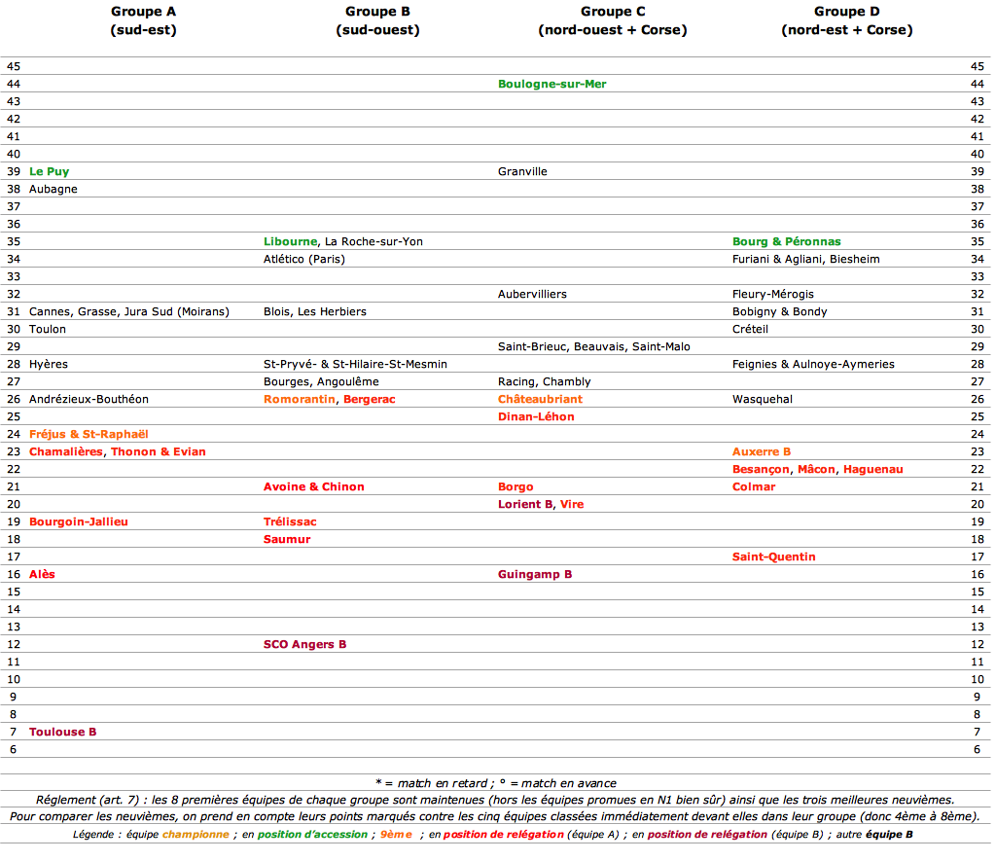Select Jura Sud (Moirans) entry
Image resolution: width=996 pixels, height=861 pixels.
point(177,312)
